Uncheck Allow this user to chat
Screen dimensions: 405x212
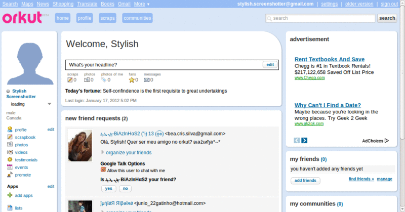point(103,169)
